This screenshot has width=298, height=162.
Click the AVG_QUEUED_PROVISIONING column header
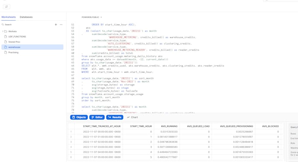tap(236, 126)
